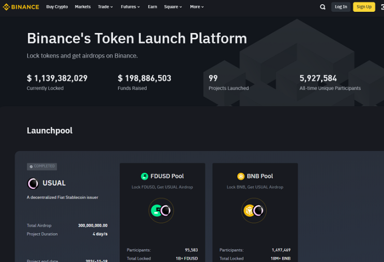
Task: Click the $ 1,139,382,029 Currently Locked value
Action: [57, 78]
